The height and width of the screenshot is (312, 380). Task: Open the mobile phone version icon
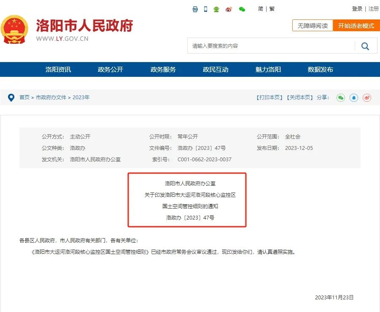click(x=206, y=9)
